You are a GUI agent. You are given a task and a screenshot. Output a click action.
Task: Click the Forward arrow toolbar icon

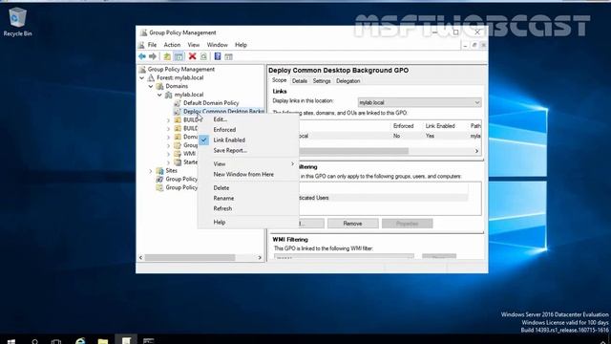(153, 56)
